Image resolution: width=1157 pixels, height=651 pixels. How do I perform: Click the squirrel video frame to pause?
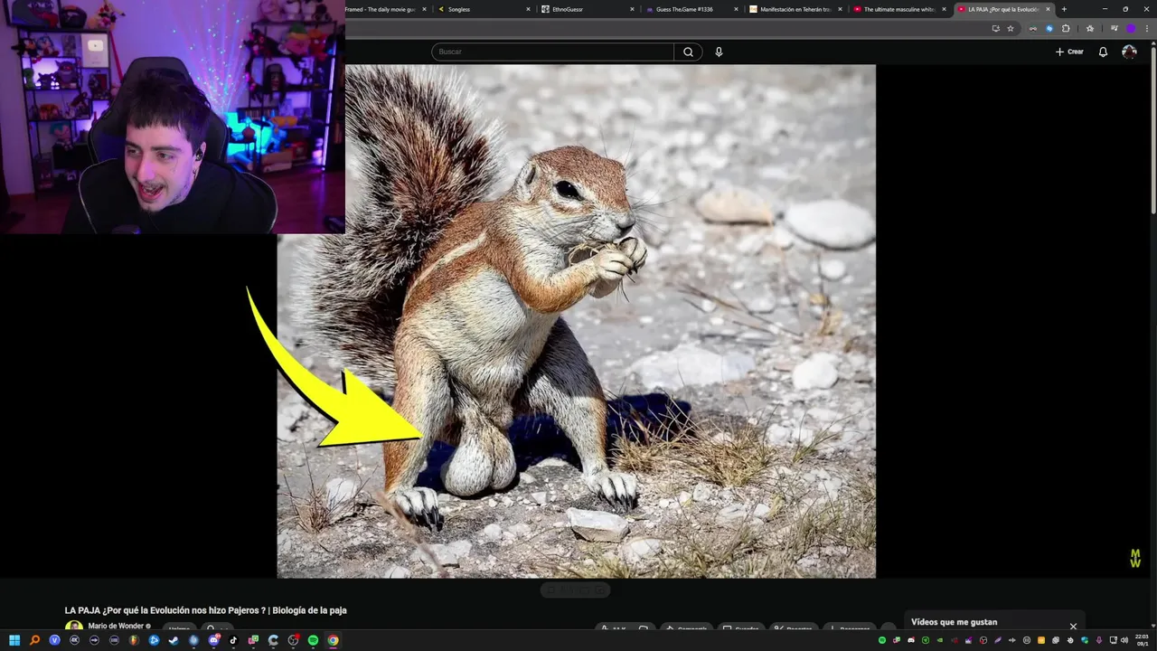click(x=576, y=321)
